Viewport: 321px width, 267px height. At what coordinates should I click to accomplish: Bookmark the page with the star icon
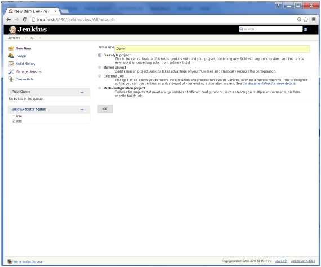(x=306, y=20)
